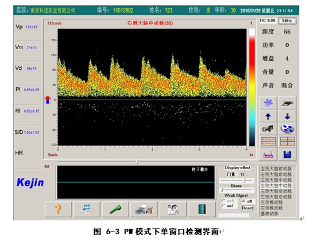Select 左侧大脑前动脉 in vessel list
Screen dimensions: 312x240
pos(276,169)
